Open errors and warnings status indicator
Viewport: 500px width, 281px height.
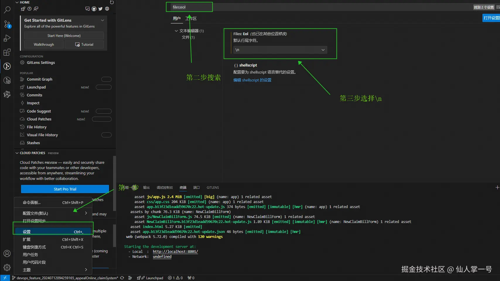point(175,278)
